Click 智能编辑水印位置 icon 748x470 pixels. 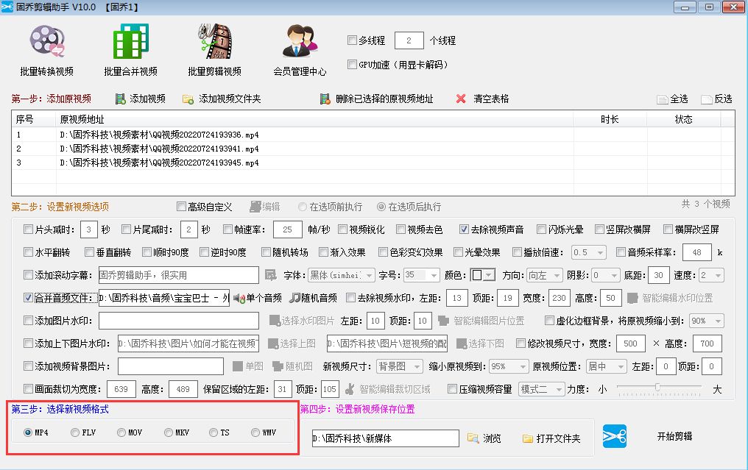tap(632, 298)
